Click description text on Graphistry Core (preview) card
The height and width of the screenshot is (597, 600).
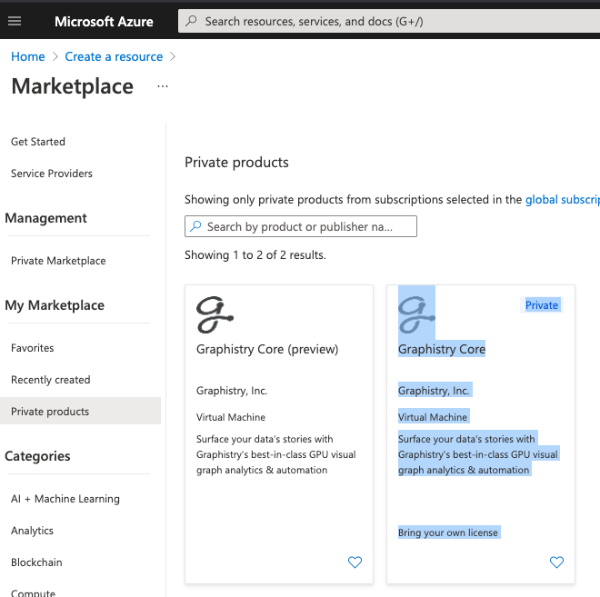275,454
